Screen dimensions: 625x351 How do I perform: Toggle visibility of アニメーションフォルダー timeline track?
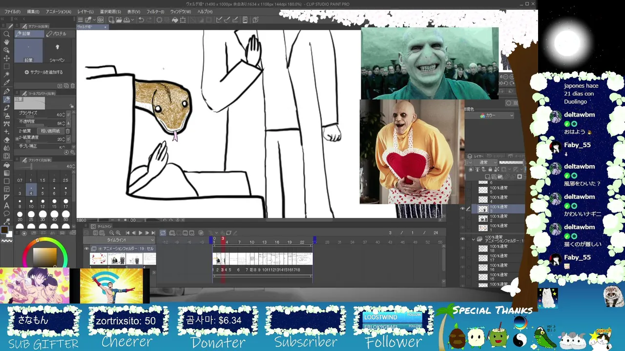tap(87, 249)
